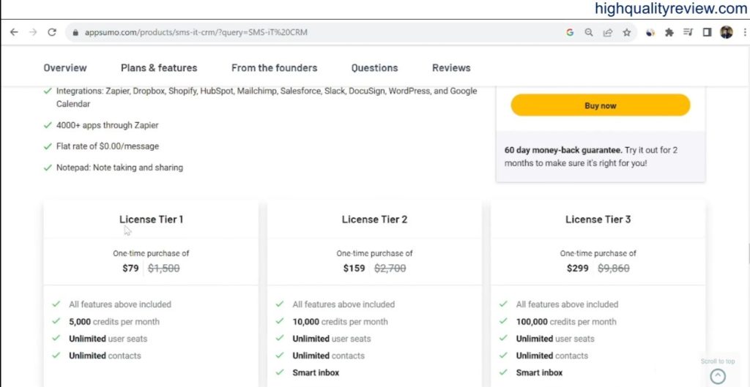Screen dimensions: 750x387
Task: Click the address bar URL field
Action: point(293,33)
